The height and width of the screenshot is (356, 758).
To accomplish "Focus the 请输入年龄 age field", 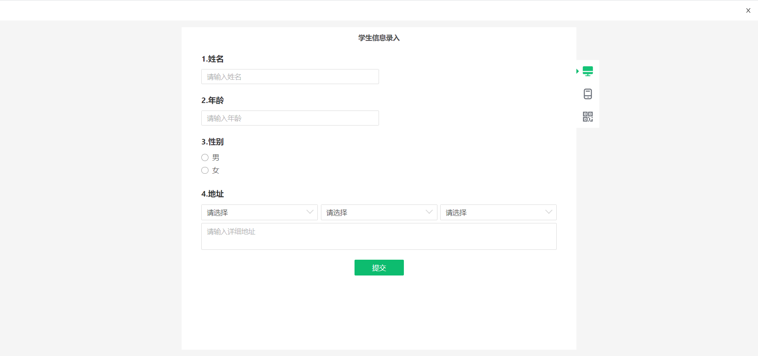I will 290,118.
